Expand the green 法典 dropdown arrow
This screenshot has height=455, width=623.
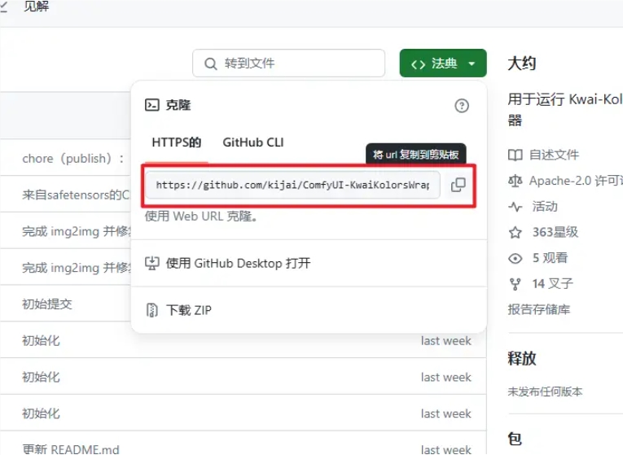[x=472, y=63]
